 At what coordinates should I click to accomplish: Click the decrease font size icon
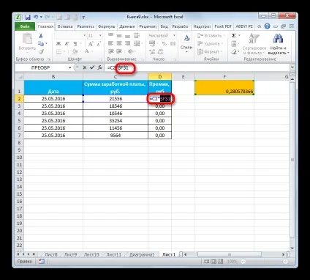coord(99,44)
